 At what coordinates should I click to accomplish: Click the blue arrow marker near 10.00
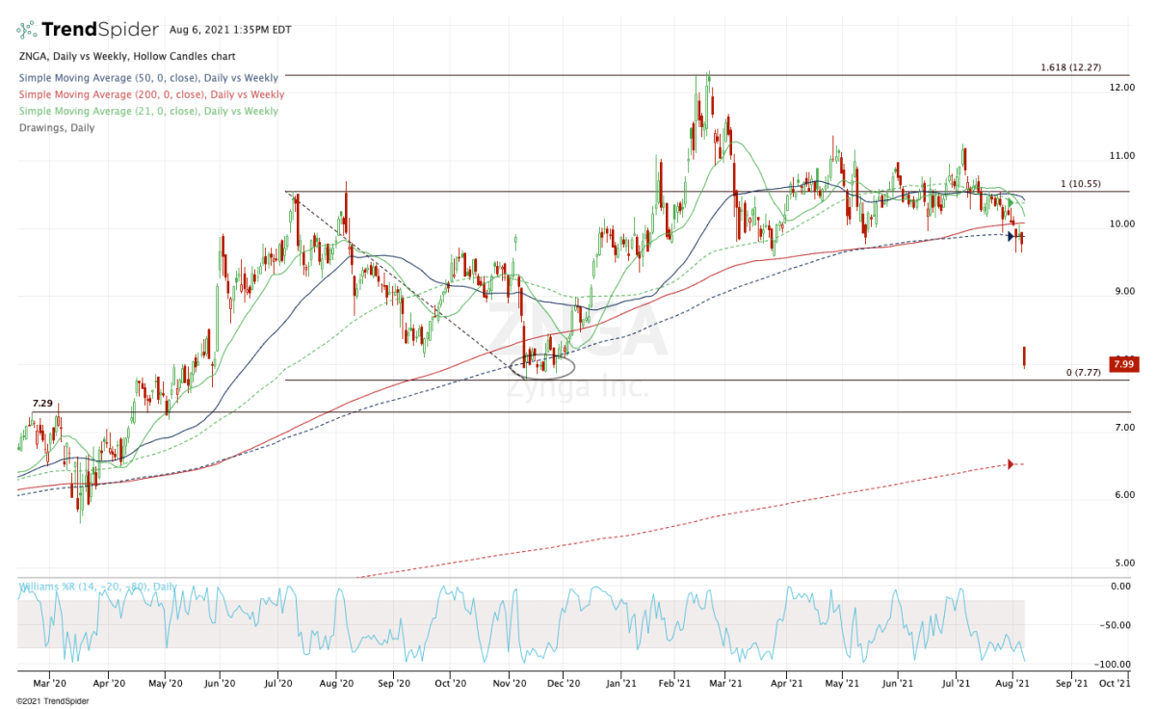pos(1011,236)
